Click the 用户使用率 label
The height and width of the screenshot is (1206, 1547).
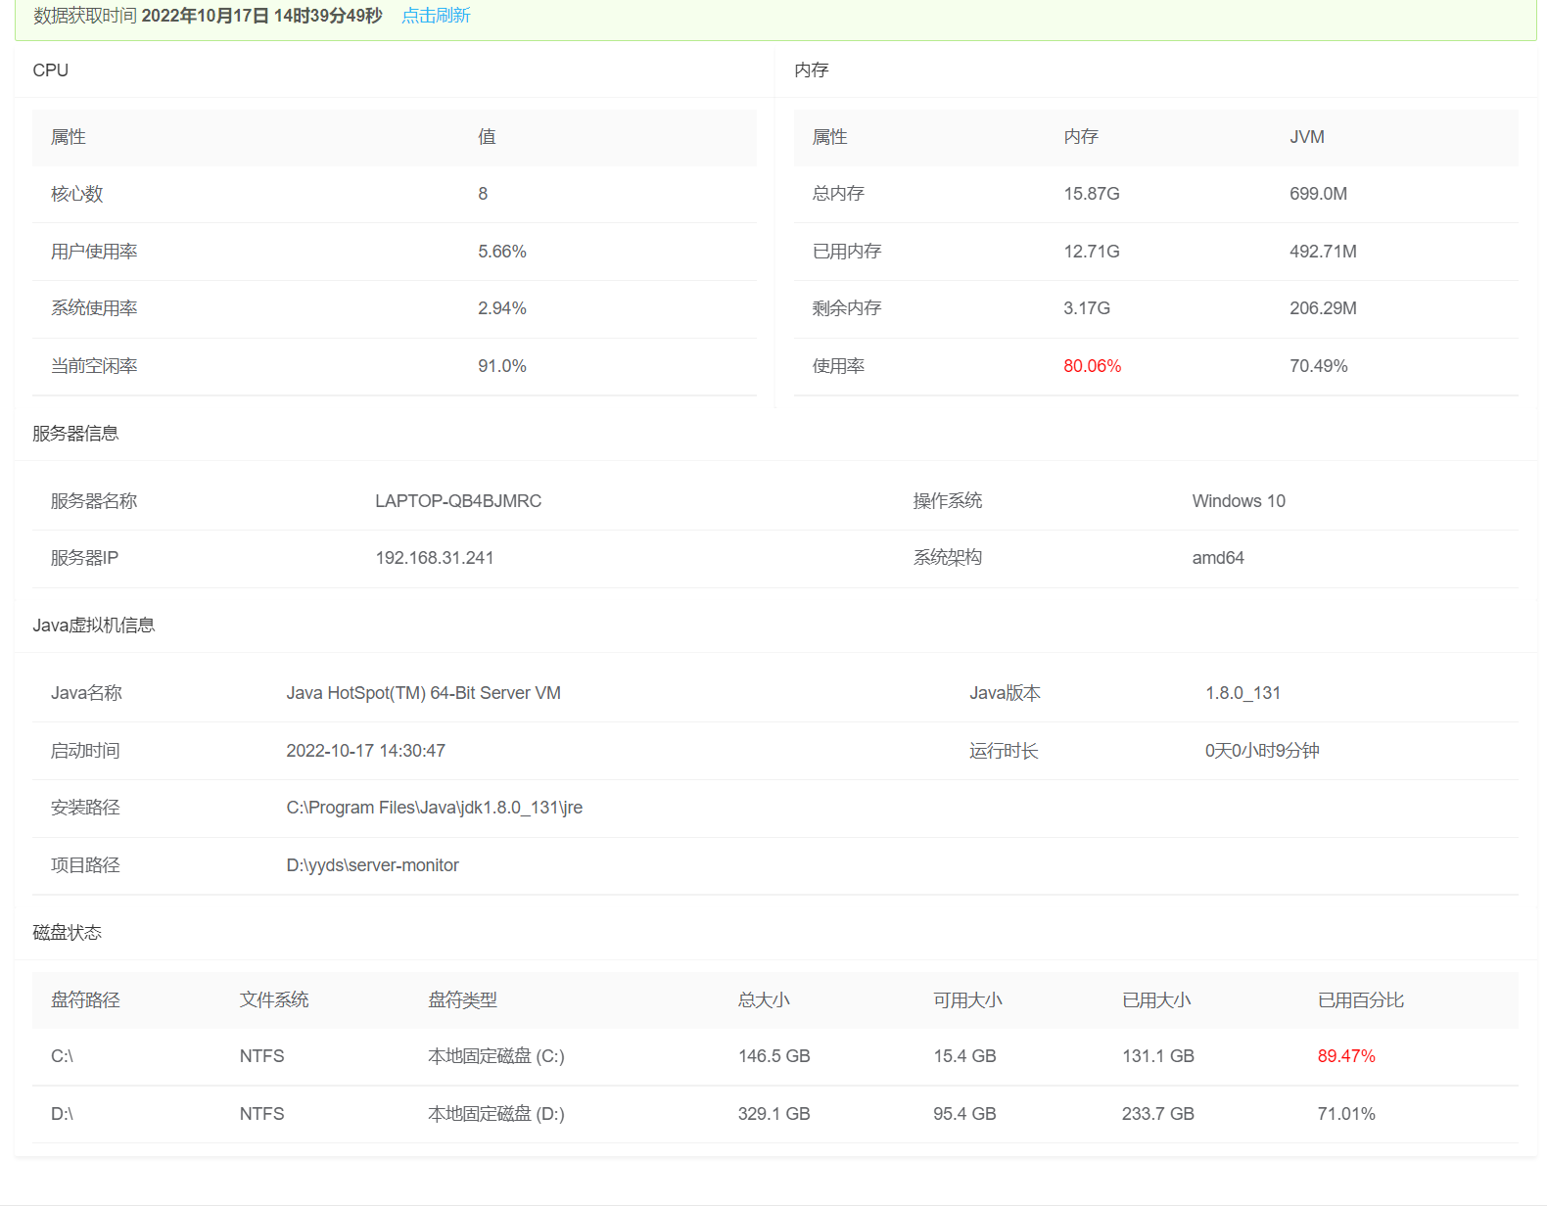94,252
